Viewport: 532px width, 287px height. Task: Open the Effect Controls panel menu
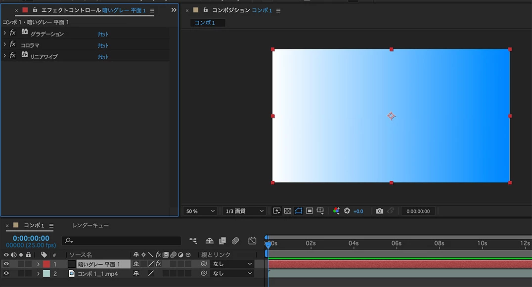point(152,10)
